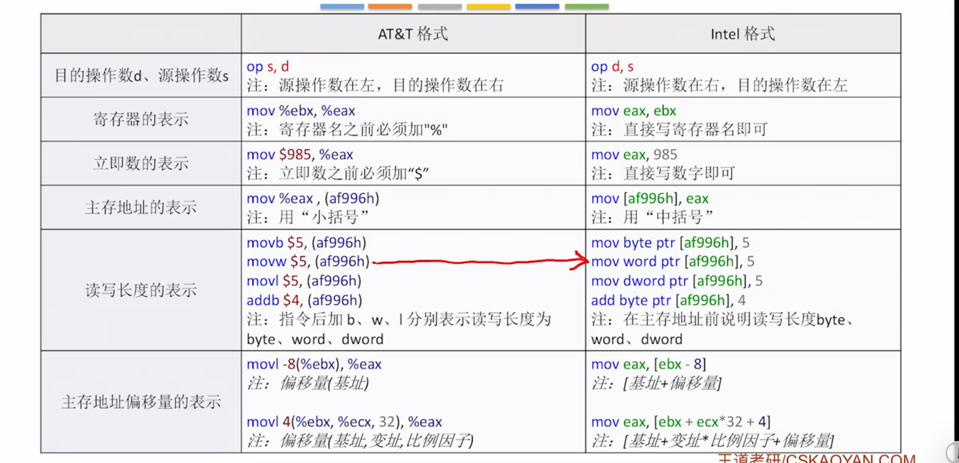Image resolution: width=959 pixels, height=463 pixels.
Task: Click the "主存地址偏移量的表示" row label
Action: [141, 402]
